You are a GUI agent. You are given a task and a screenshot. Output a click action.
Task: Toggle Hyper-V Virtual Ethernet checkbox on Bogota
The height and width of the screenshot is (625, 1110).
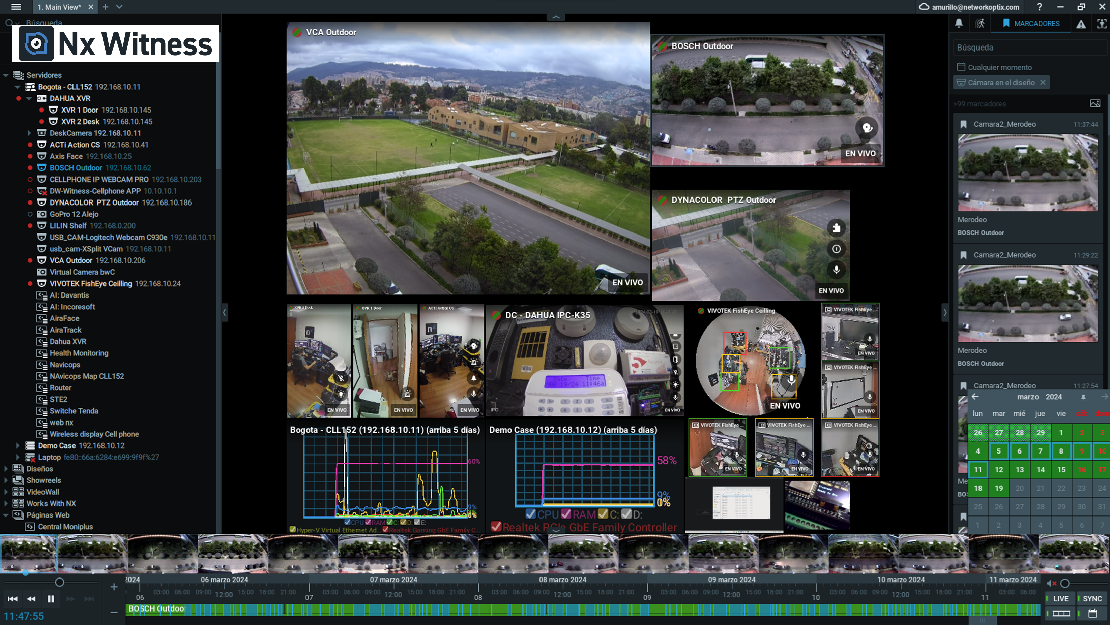pyautogui.click(x=293, y=529)
